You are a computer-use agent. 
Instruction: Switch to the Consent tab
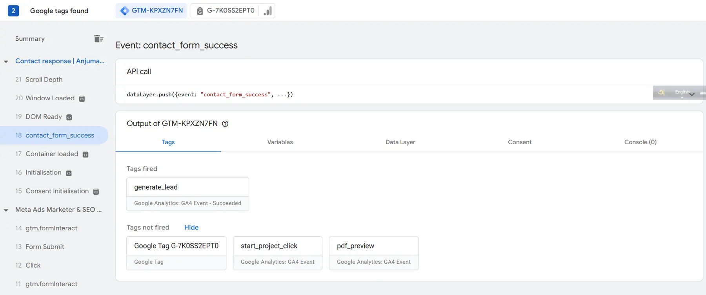click(x=520, y=142)
